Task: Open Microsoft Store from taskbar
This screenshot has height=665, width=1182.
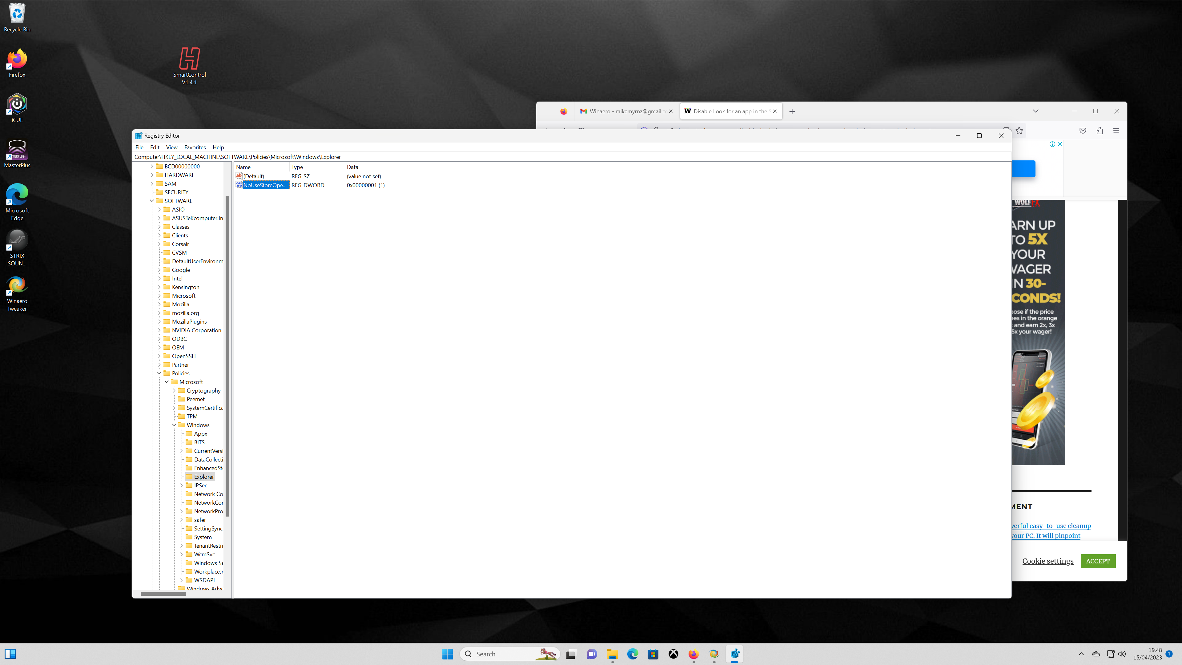Action: (653, 654)
